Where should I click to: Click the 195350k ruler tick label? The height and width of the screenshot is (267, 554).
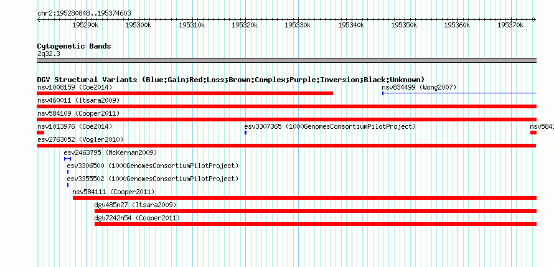[x=404, y=25]
